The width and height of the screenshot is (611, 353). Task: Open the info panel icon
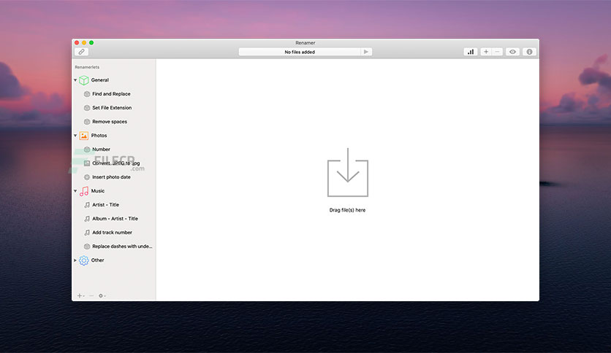point(529,52)
